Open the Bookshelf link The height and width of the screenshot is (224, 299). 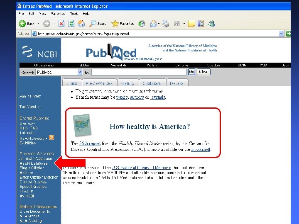(201, 149)
